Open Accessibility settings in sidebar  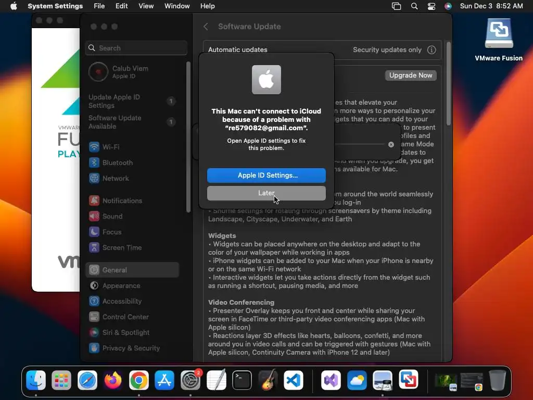tap(133, 302)
